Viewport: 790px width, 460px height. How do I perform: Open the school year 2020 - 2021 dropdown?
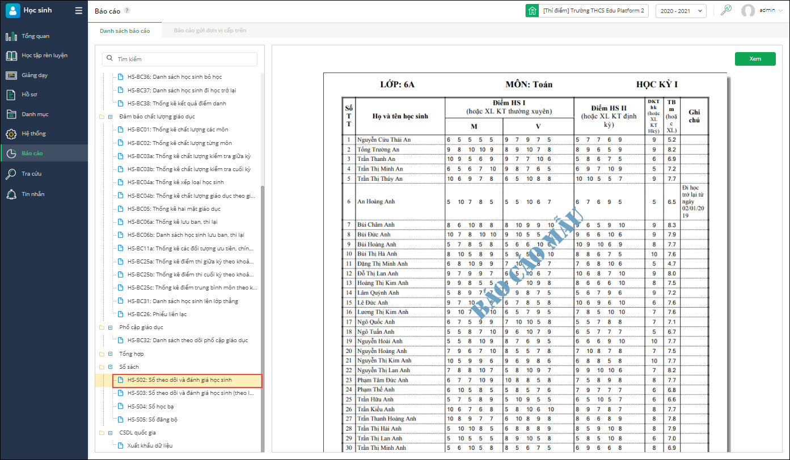[681, 11]
